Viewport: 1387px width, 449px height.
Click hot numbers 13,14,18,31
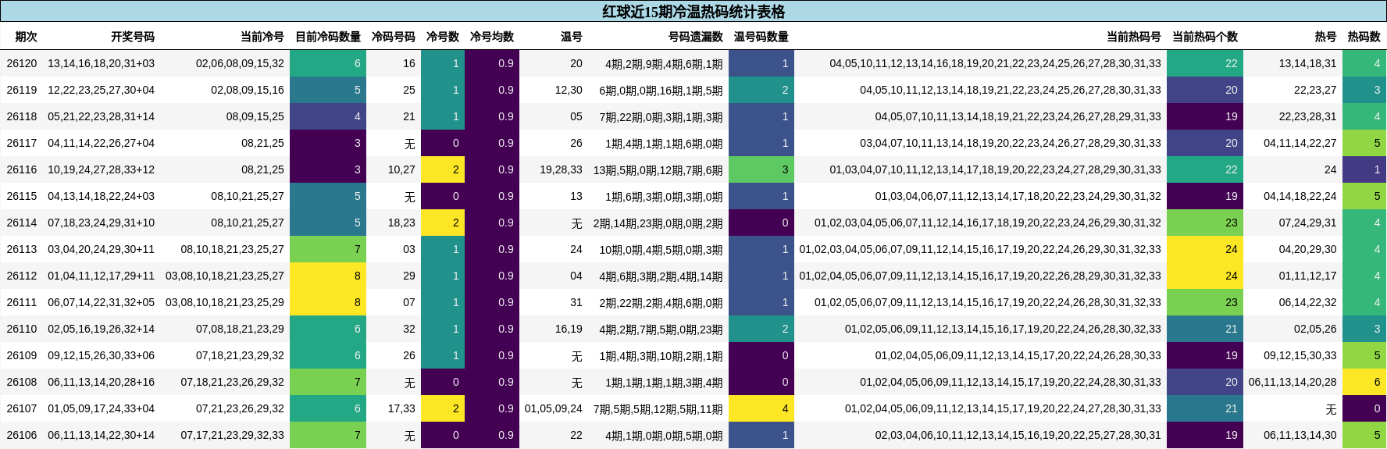click(1308, 63)
